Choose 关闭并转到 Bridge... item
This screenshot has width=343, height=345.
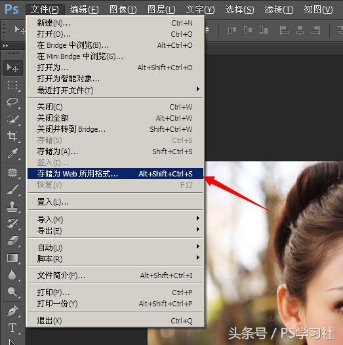click(115, 129)
